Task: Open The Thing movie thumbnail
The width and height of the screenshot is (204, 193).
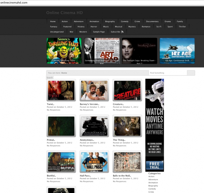Action: (127, 126)
